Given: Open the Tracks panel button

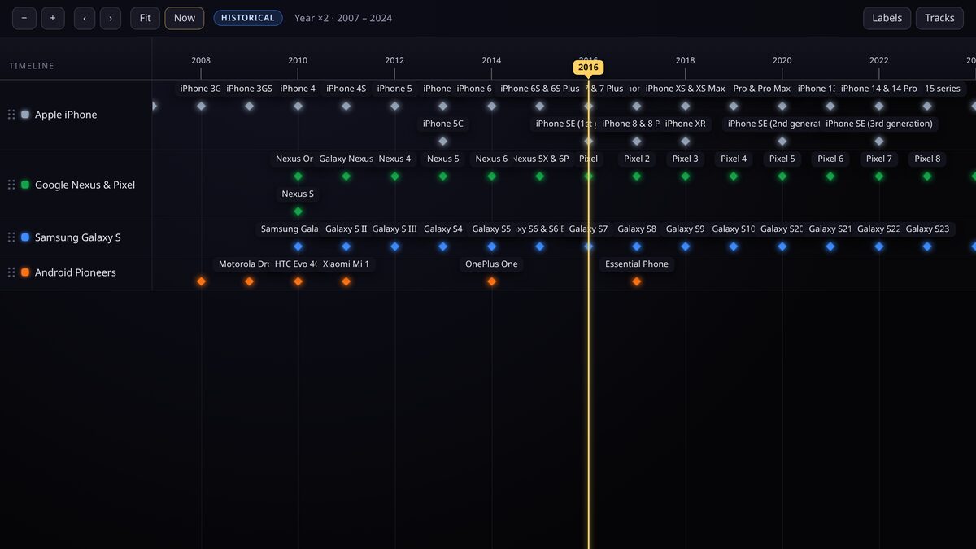Looking at the screenshot, I should coord(939,18).
